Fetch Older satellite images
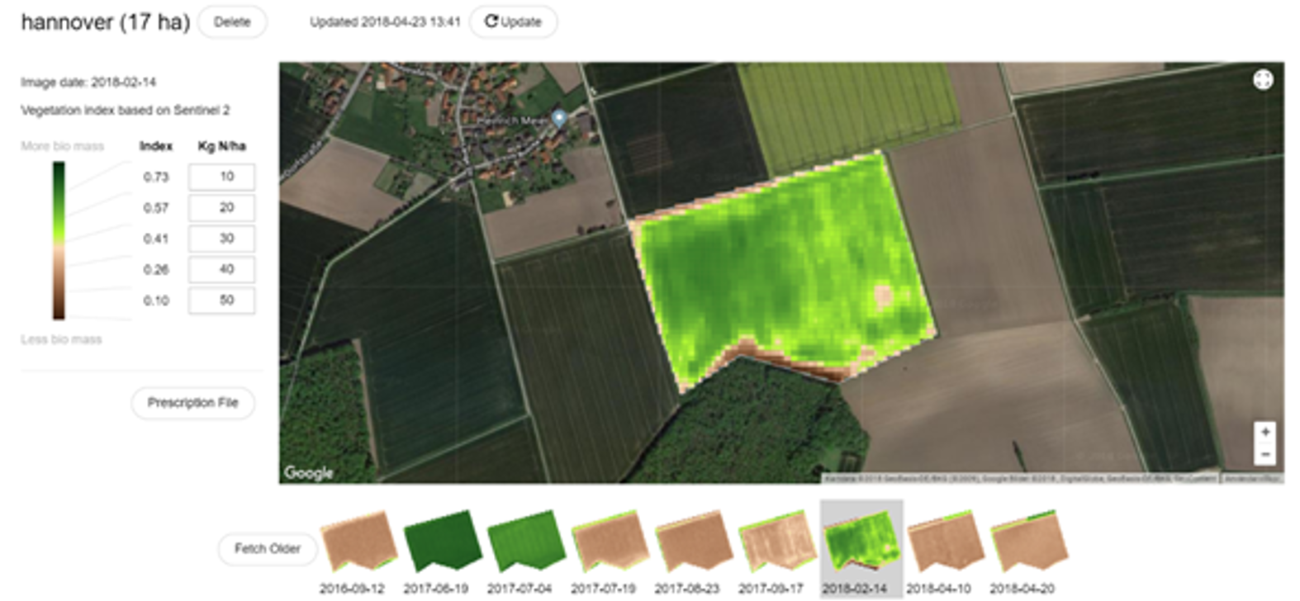The width and height of the screenshot is (1300, 601). [267, 548]
